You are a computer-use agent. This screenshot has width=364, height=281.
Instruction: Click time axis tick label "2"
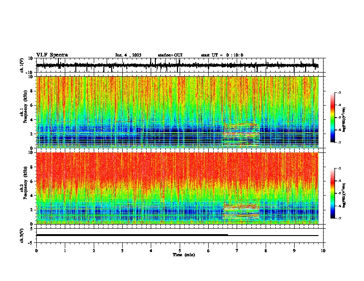coord(94,251)
